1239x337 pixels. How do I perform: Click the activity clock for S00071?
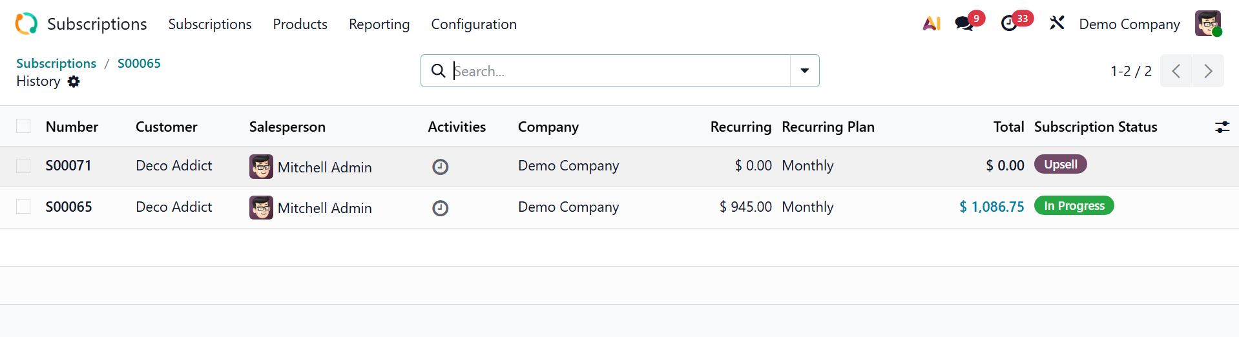tap(440, 167)
